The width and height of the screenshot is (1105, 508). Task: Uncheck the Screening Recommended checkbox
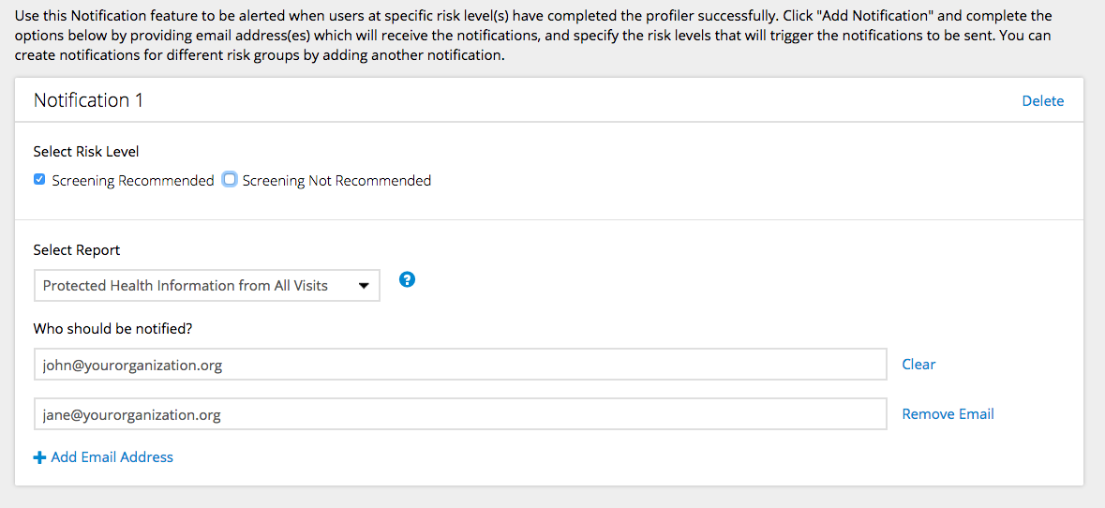tap(39, 180)
